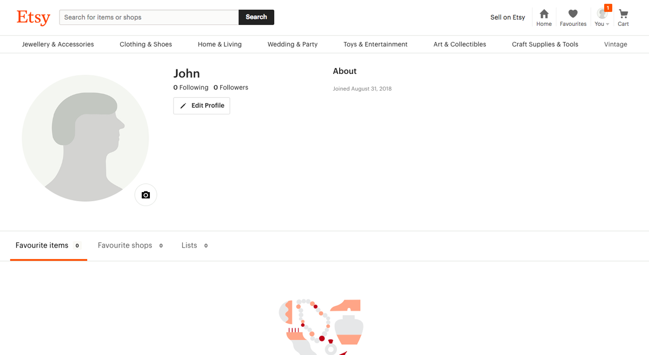Open the Sell on Etsy link
This screenshot has width=649, height=355.
(x=507, y=17)
